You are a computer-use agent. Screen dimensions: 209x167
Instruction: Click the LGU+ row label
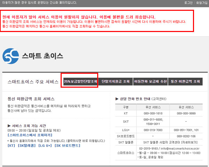point(126,130)
